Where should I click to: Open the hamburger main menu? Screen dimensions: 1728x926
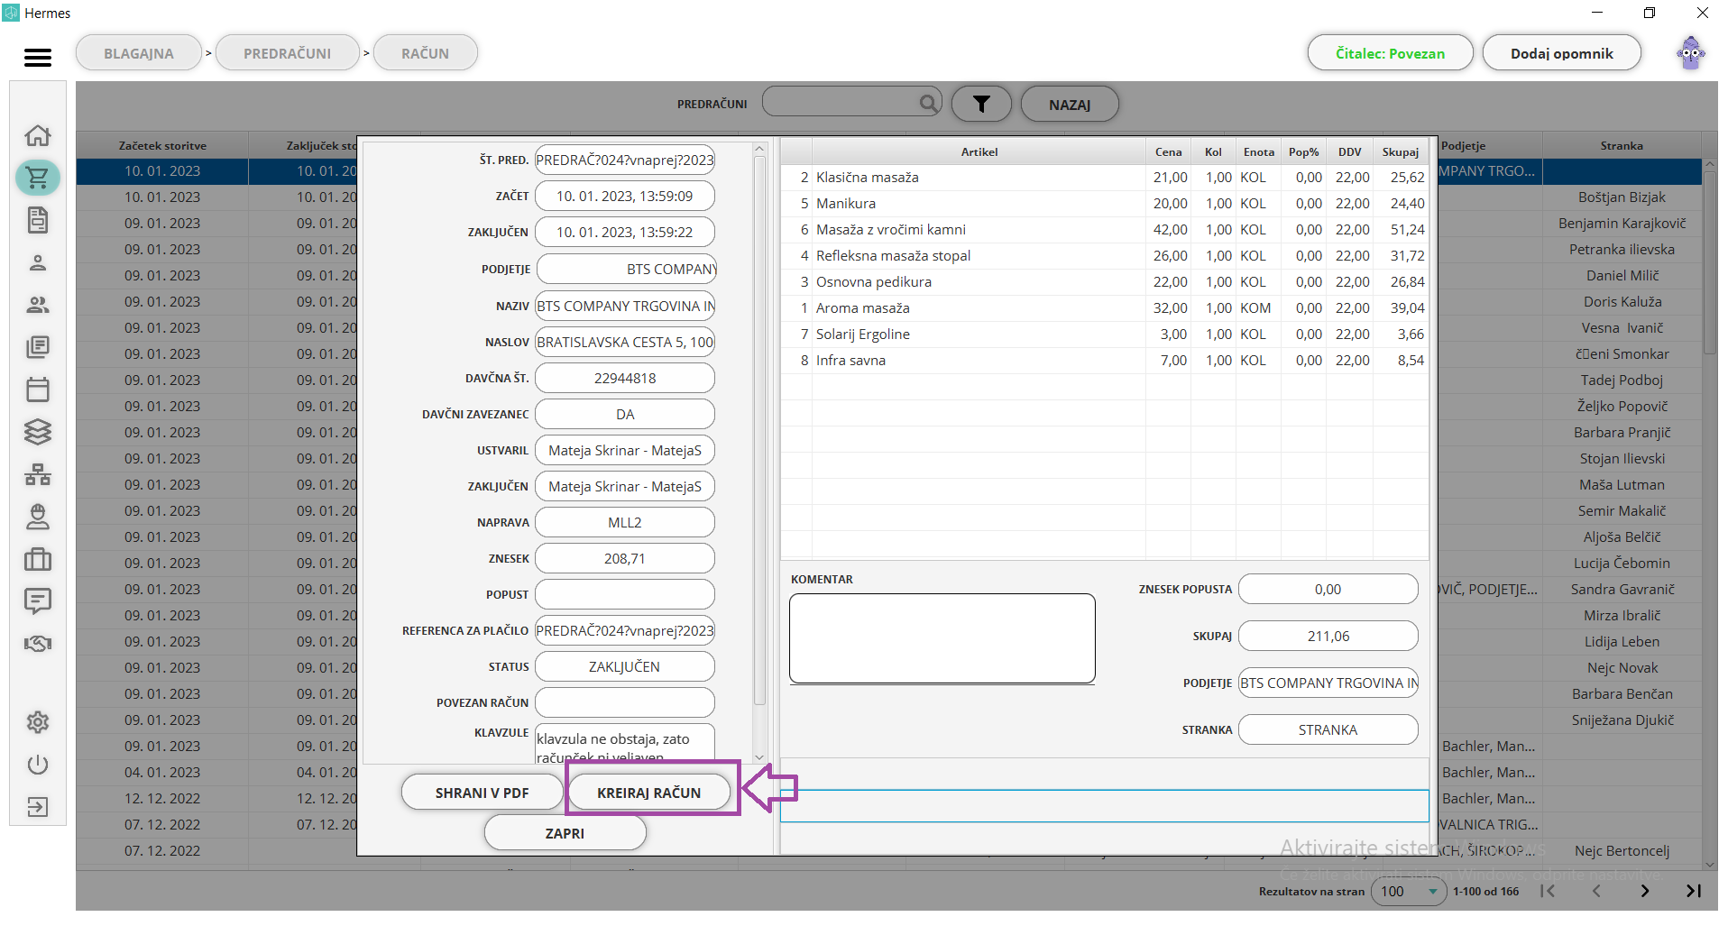(37, 57)
